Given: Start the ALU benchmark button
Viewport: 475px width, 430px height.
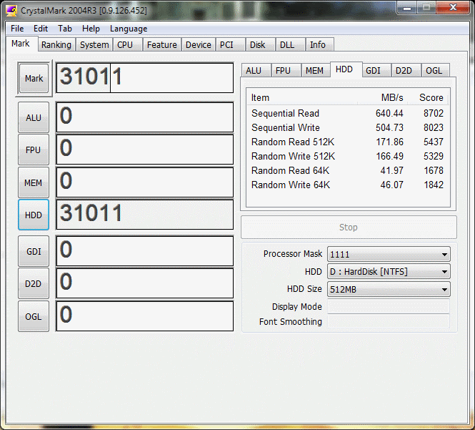Looking at the screenshot, I should coord(34,117).
